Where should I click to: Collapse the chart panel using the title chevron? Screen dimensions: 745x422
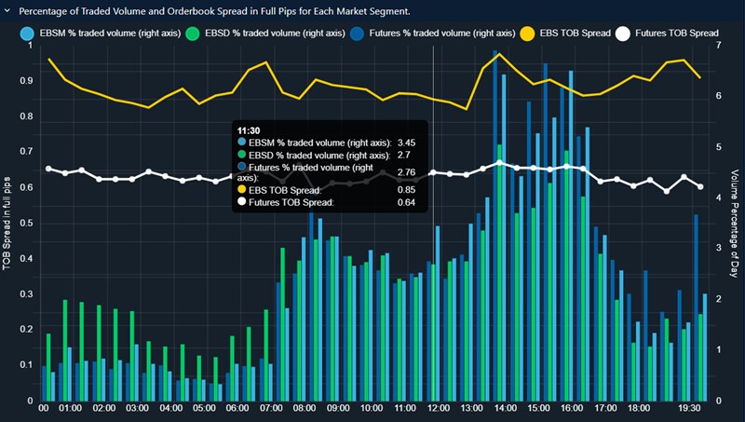pyautogui.click(x=7, y=11)
